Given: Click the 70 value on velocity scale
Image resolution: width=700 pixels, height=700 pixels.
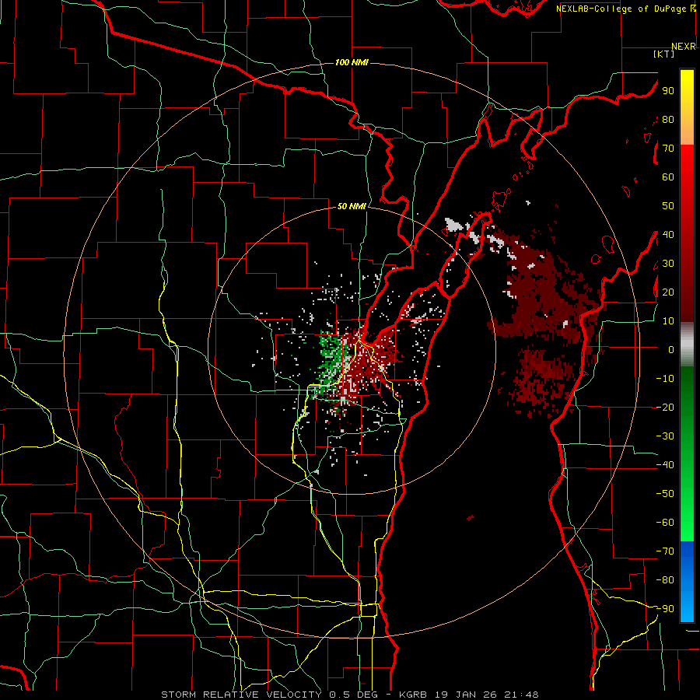Looking at the screenshot, I should (x=668, y=149).
